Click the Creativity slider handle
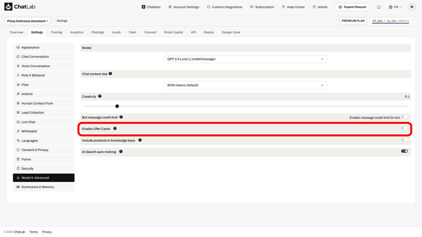This screenshot has height=237, width=422. pos(117,106)
